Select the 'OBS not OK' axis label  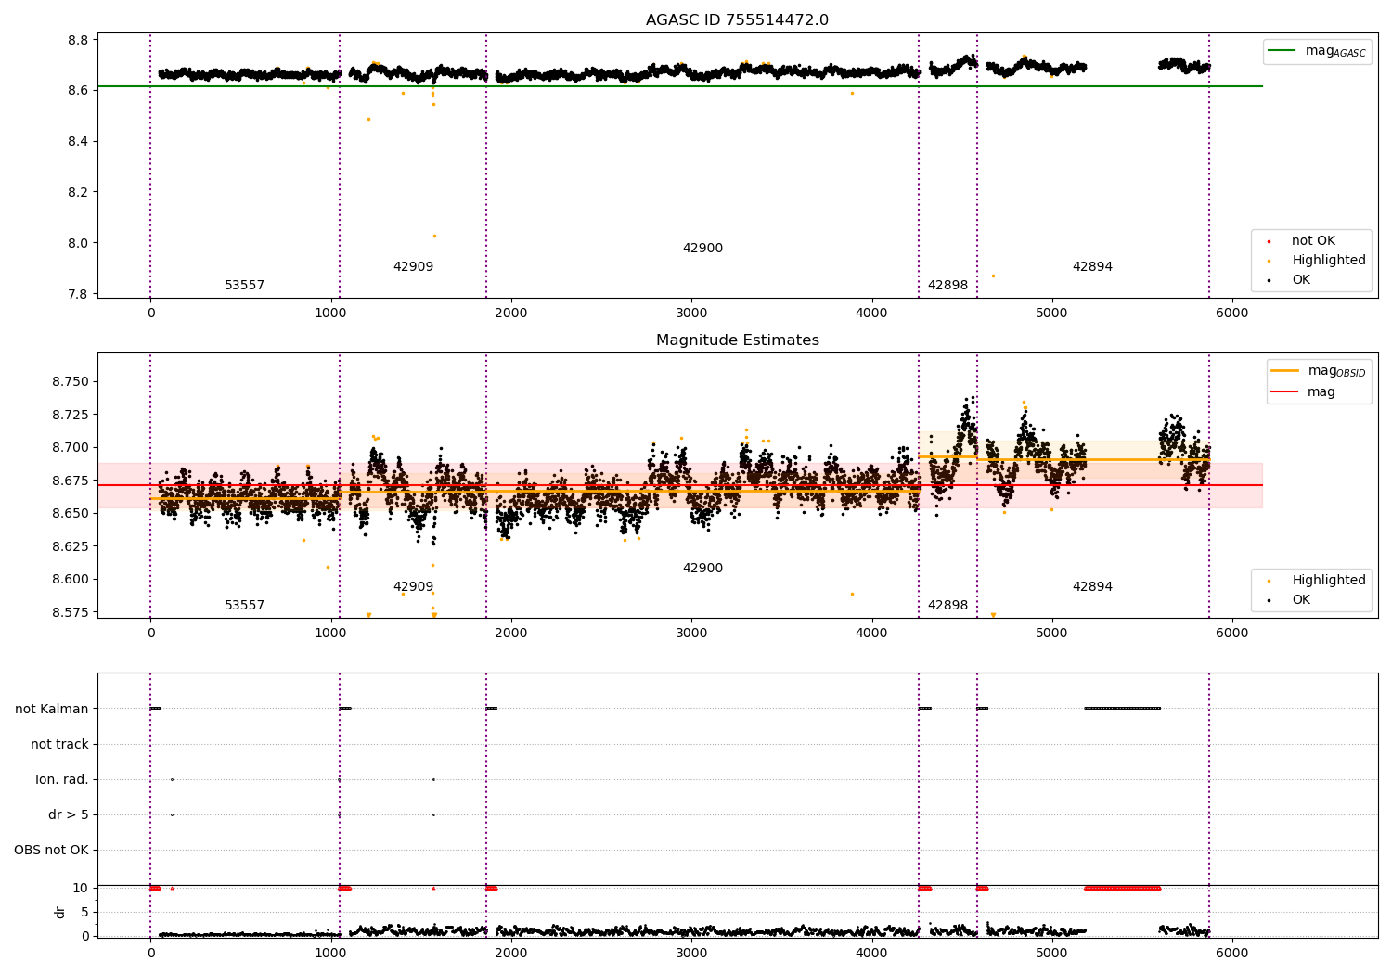(x=51, y=851)
